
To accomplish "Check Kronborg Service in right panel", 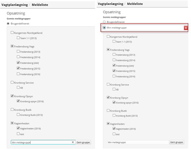I will (108, 84).
